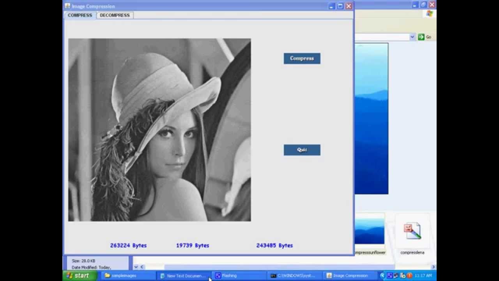Minimize the Explorer window
This screenshot has width=499, height=281.
(415, 5)
